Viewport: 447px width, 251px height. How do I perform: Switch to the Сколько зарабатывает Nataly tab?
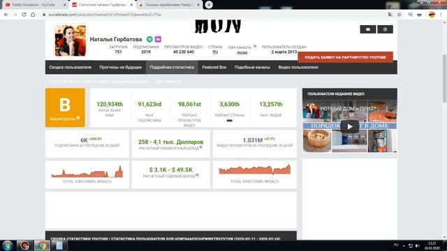169,5
